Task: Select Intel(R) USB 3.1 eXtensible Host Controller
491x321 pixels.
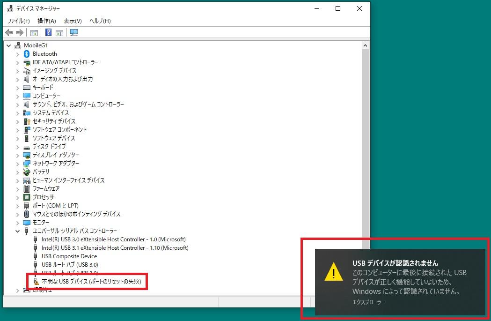Action: tap(115, 247)
